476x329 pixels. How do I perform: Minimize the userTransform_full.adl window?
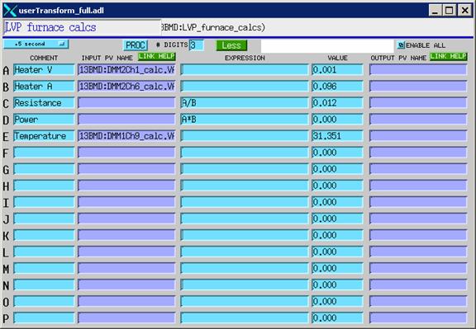(x=435, y=11)
